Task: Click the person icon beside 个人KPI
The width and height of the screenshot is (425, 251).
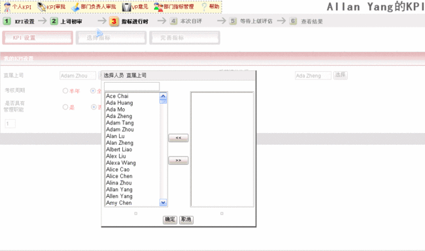Action: coord(7,7)
